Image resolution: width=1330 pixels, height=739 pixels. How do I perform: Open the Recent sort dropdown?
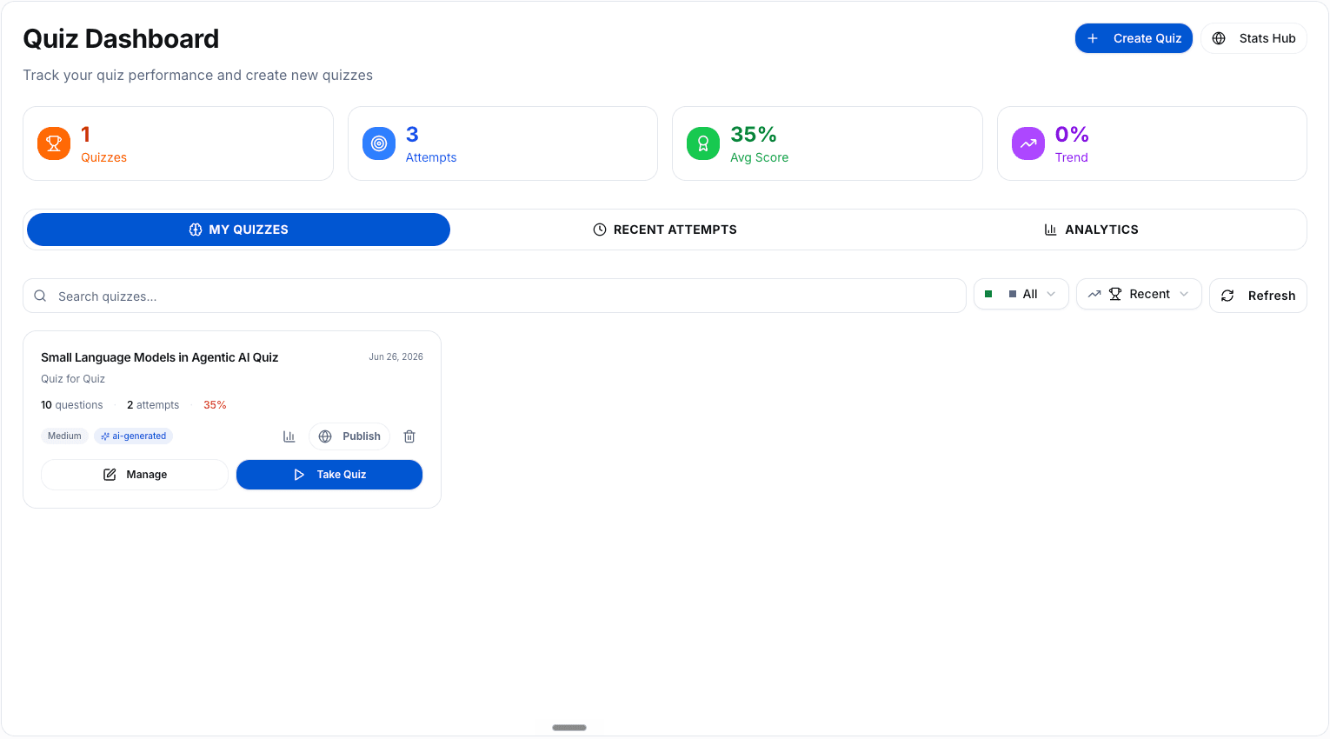1139,294
